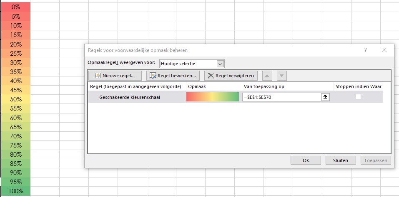Select the green cell showing 100%
The width and height of the screenshot is (399, 197).
click(15, 191)
